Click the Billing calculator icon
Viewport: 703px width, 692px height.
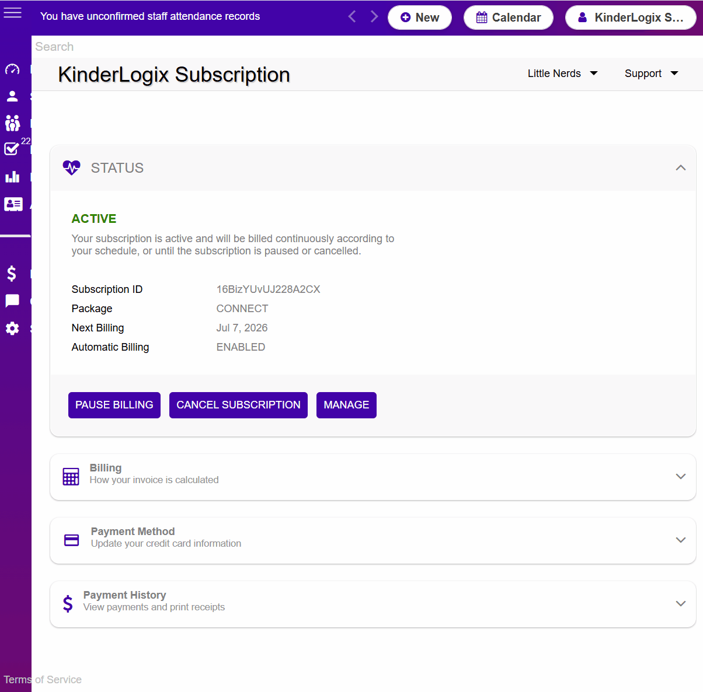click(x=71, y=477)
